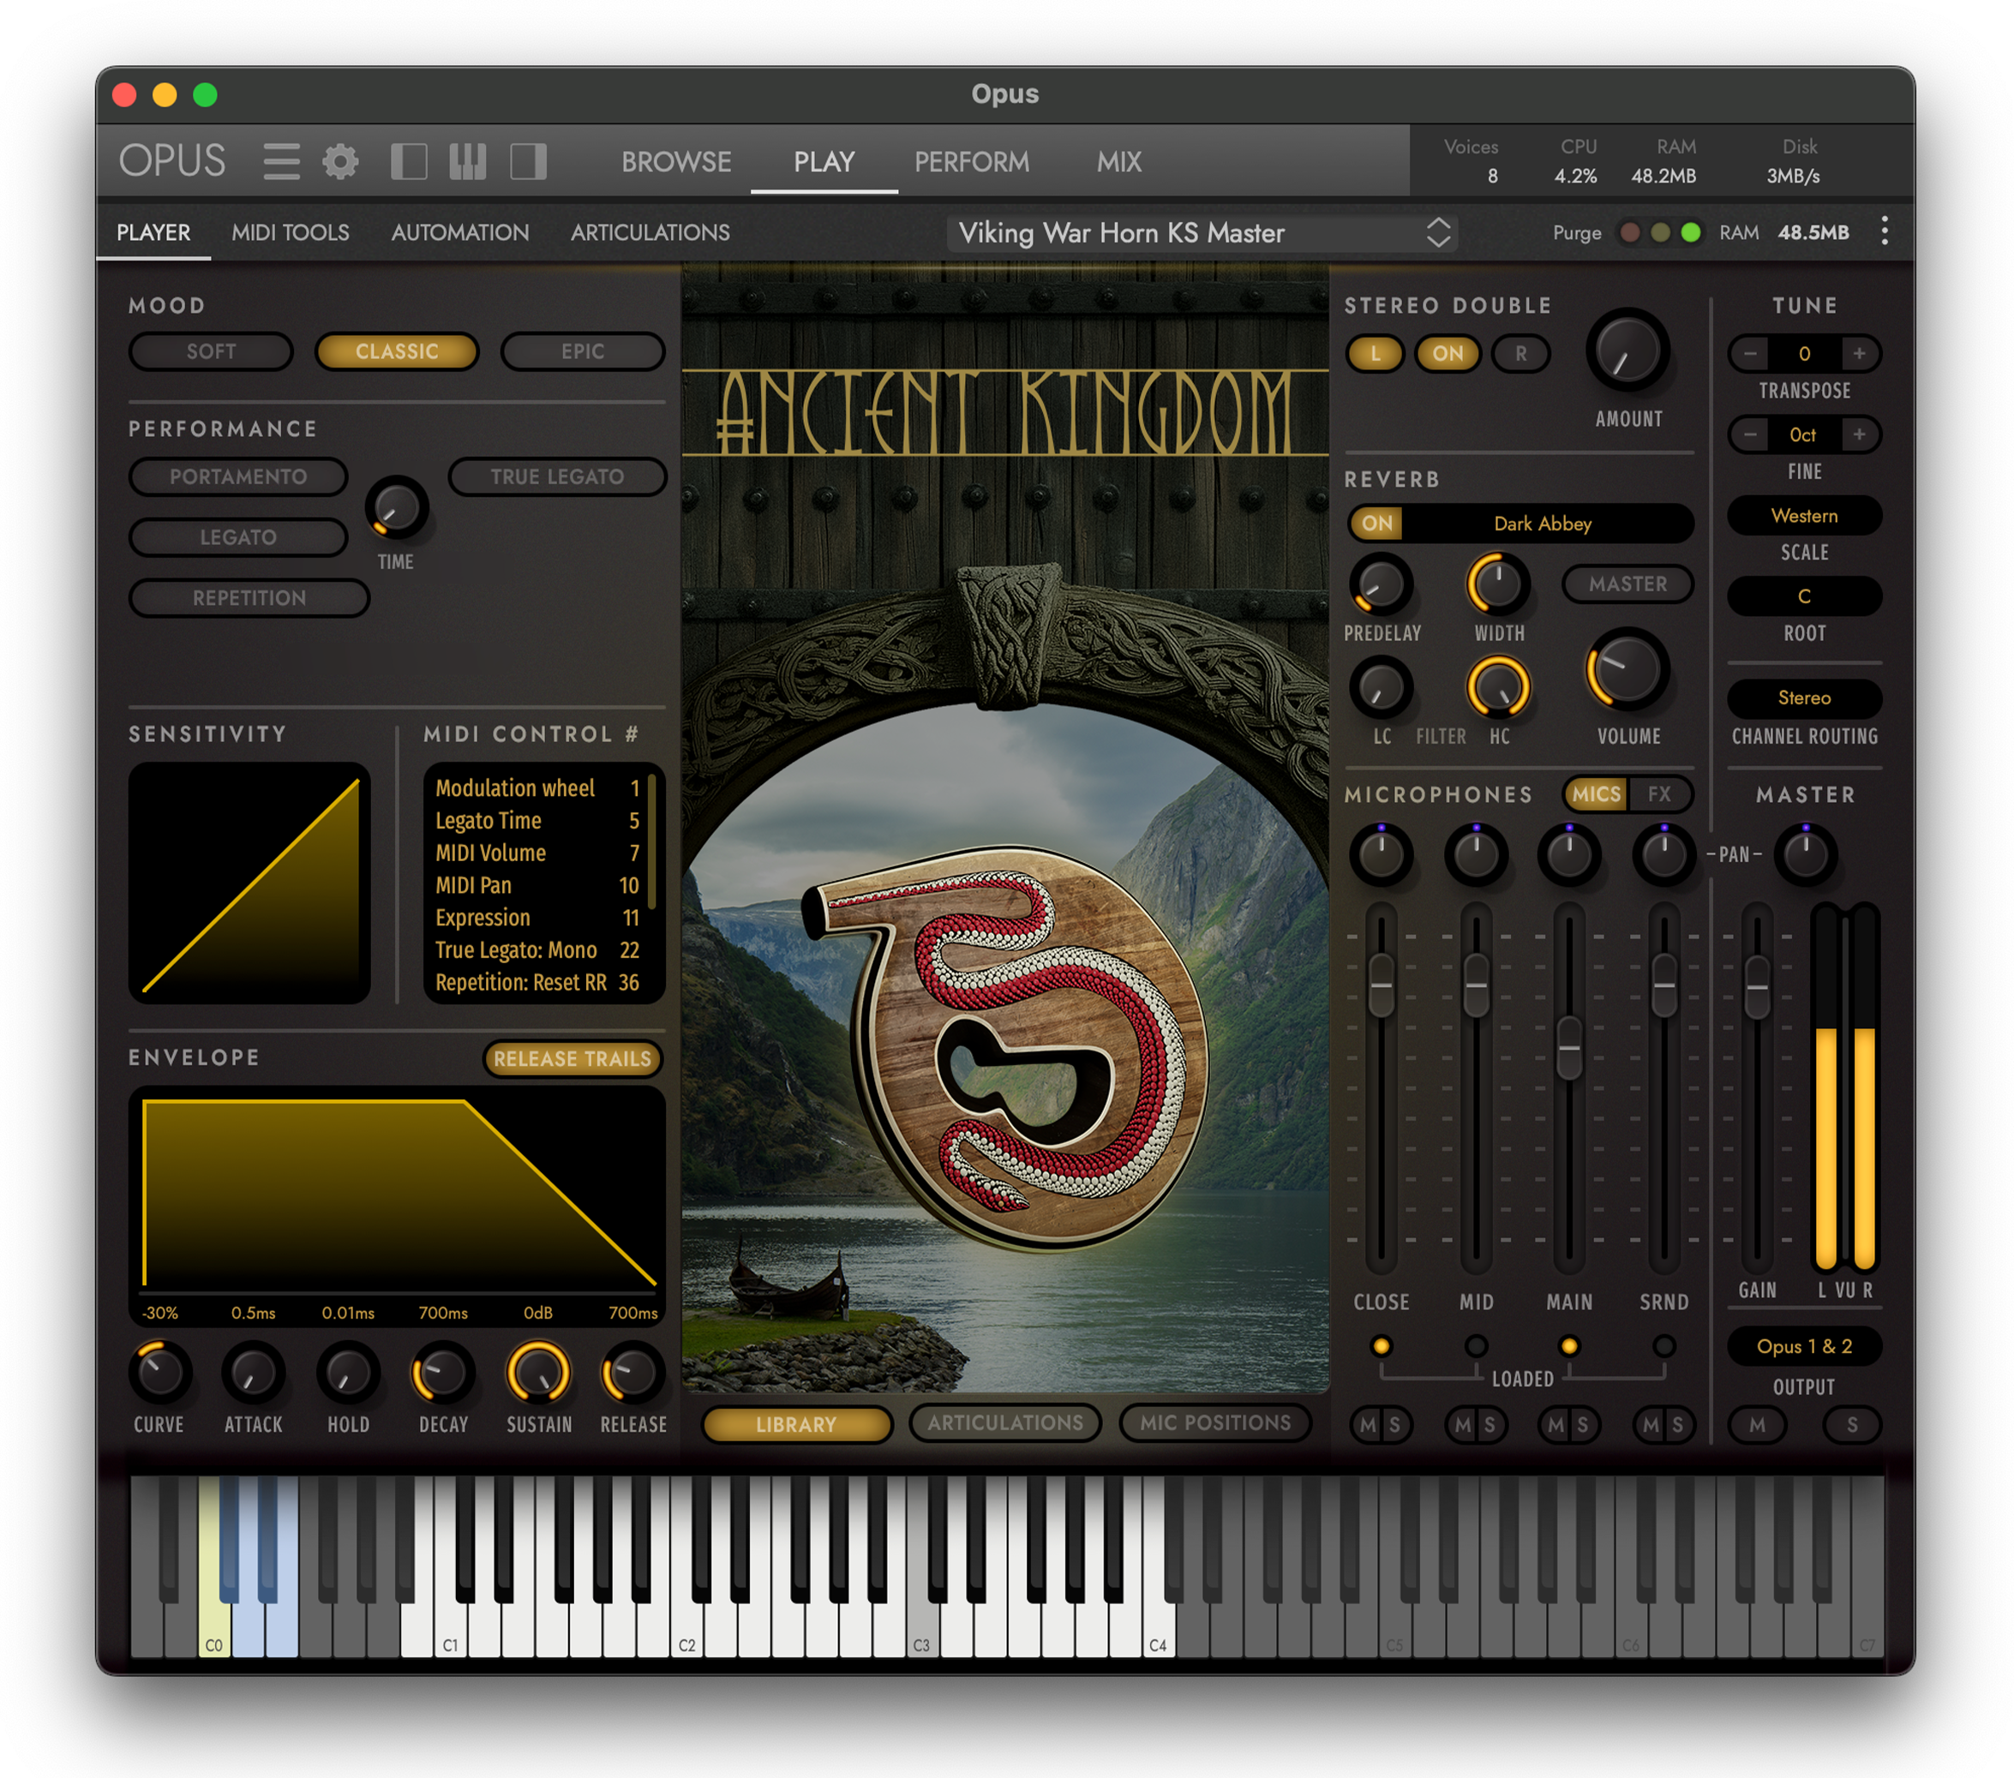Open the settings gear
This screenshot has height=1778, width=2014.
(x=339, y=160)
